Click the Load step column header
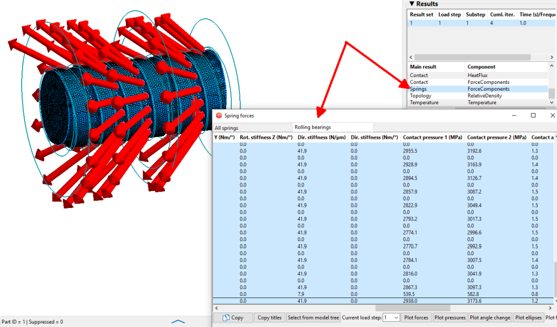This screenshot has width=557, height=327. click(449, 15)
